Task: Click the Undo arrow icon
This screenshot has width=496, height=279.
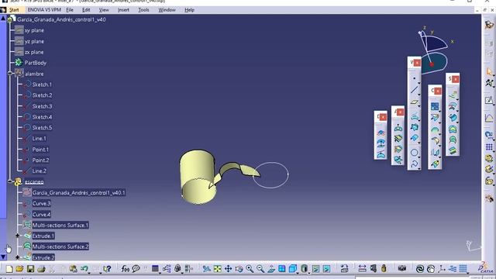Action: pyautogui.click(x=84, y=269)
